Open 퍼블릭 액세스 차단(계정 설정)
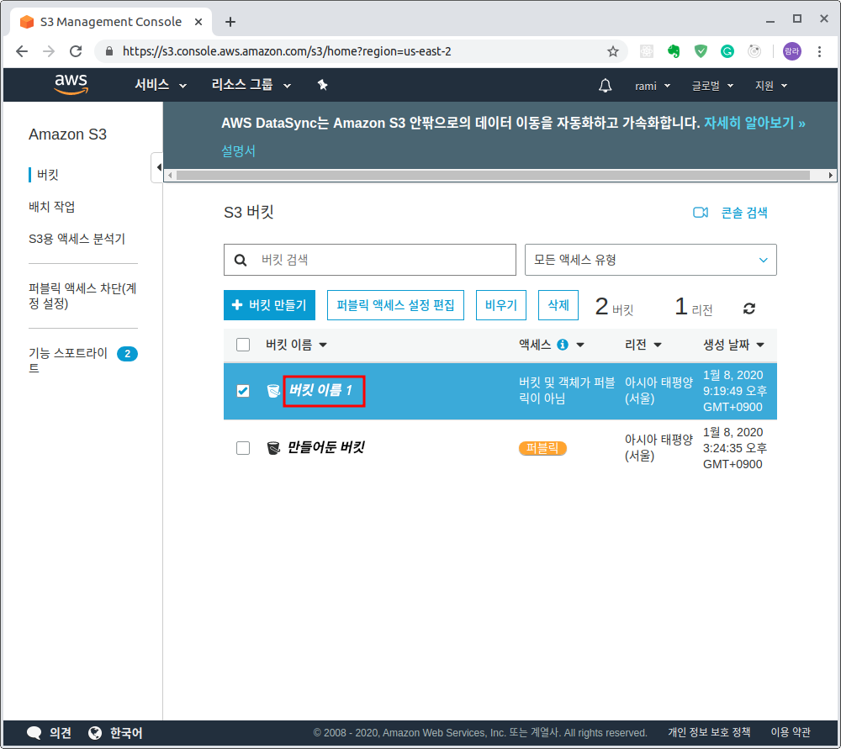This screenshot has width=841, height=749. click(82, 296)
